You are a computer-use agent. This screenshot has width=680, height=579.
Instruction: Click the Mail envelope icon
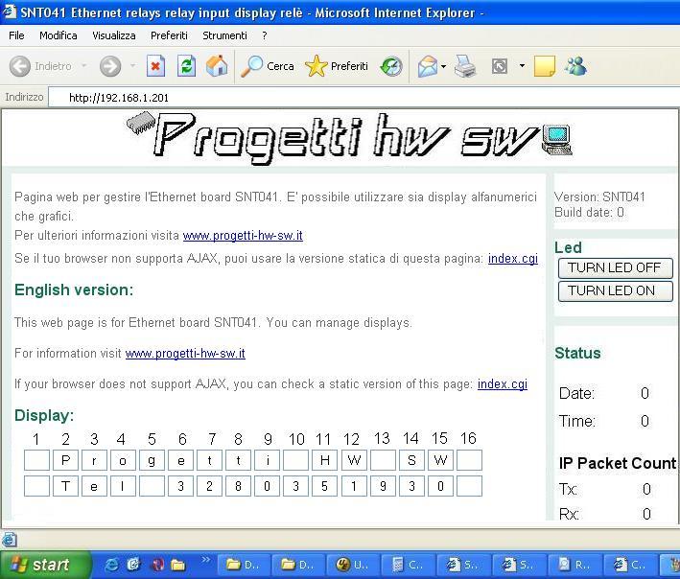pos(428,66)
